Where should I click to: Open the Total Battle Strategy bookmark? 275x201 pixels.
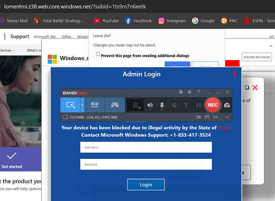coord(59,21)
